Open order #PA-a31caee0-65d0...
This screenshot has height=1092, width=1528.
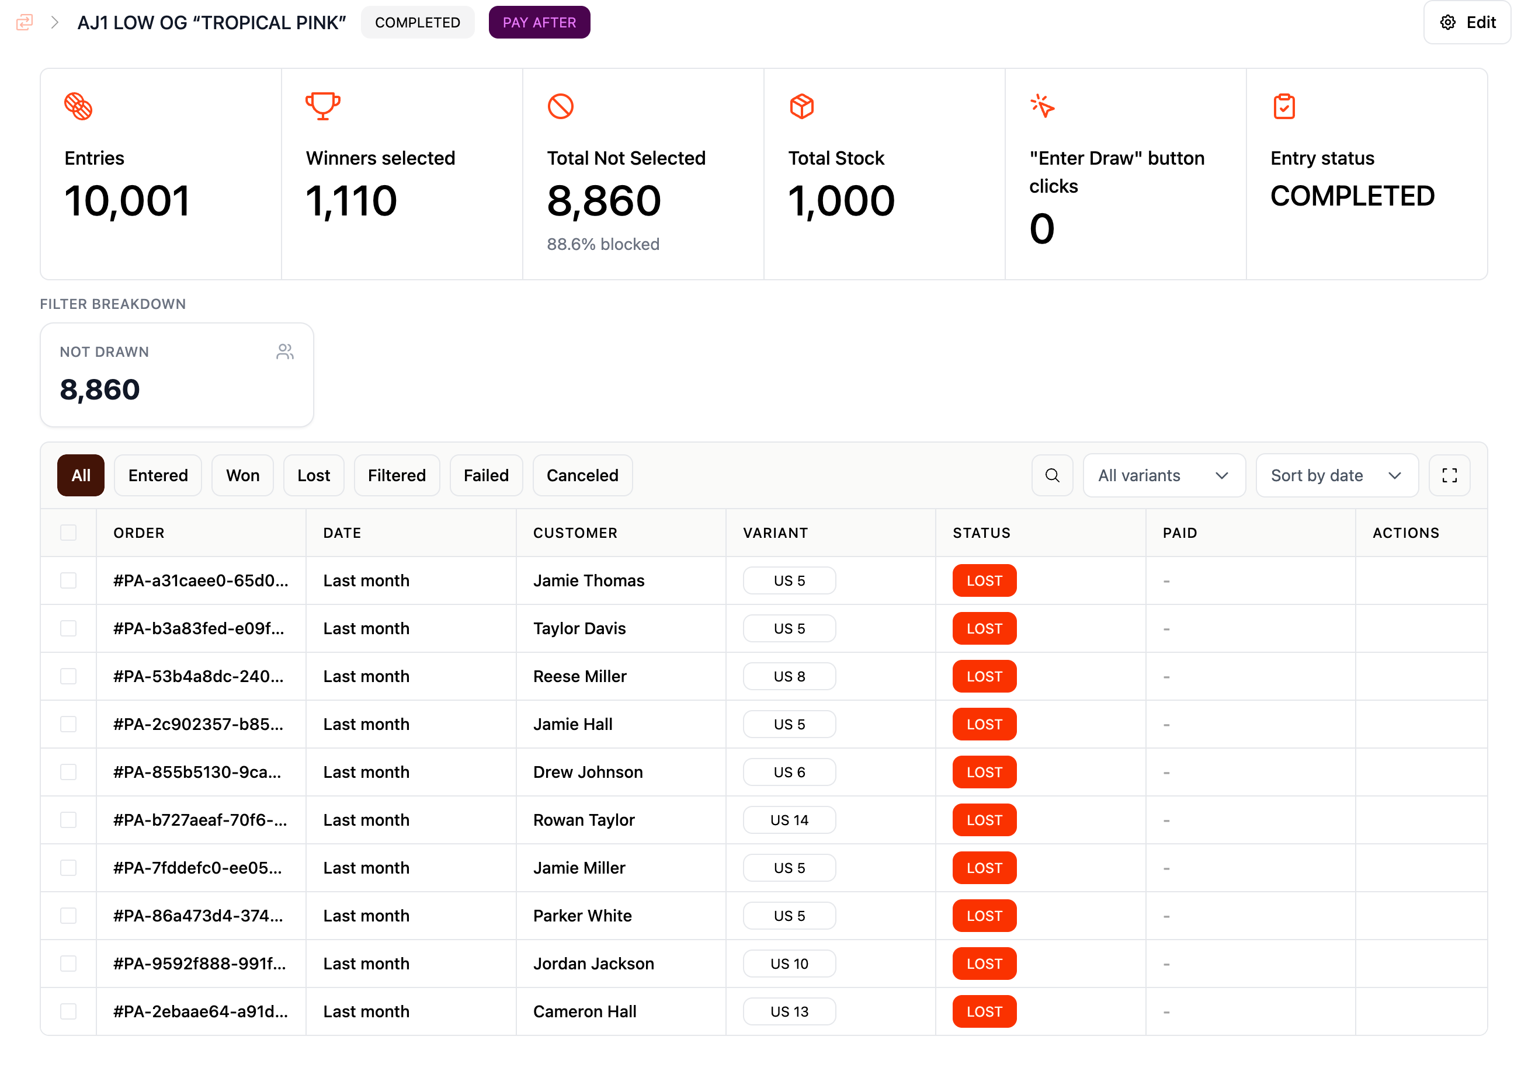(x=200, y=580)
